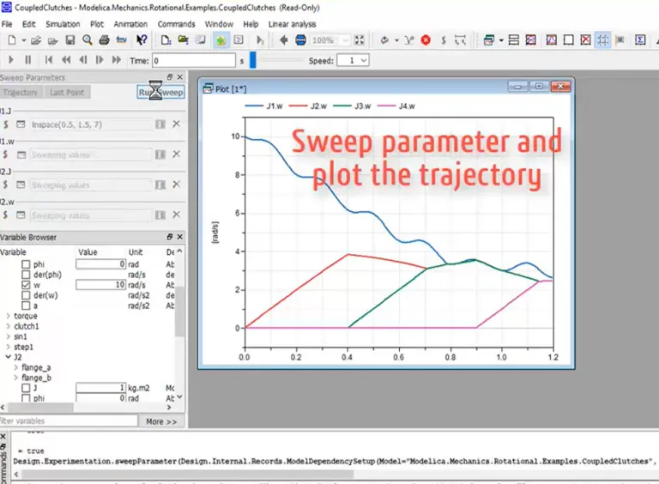Click the Save floppy disk icon
Viewport: 659px width, 484px height.
70,40
